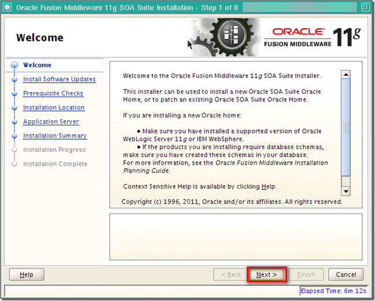Click the welcome text scrollbar thumb
The image size is (375, 301).
pos(346,128)
